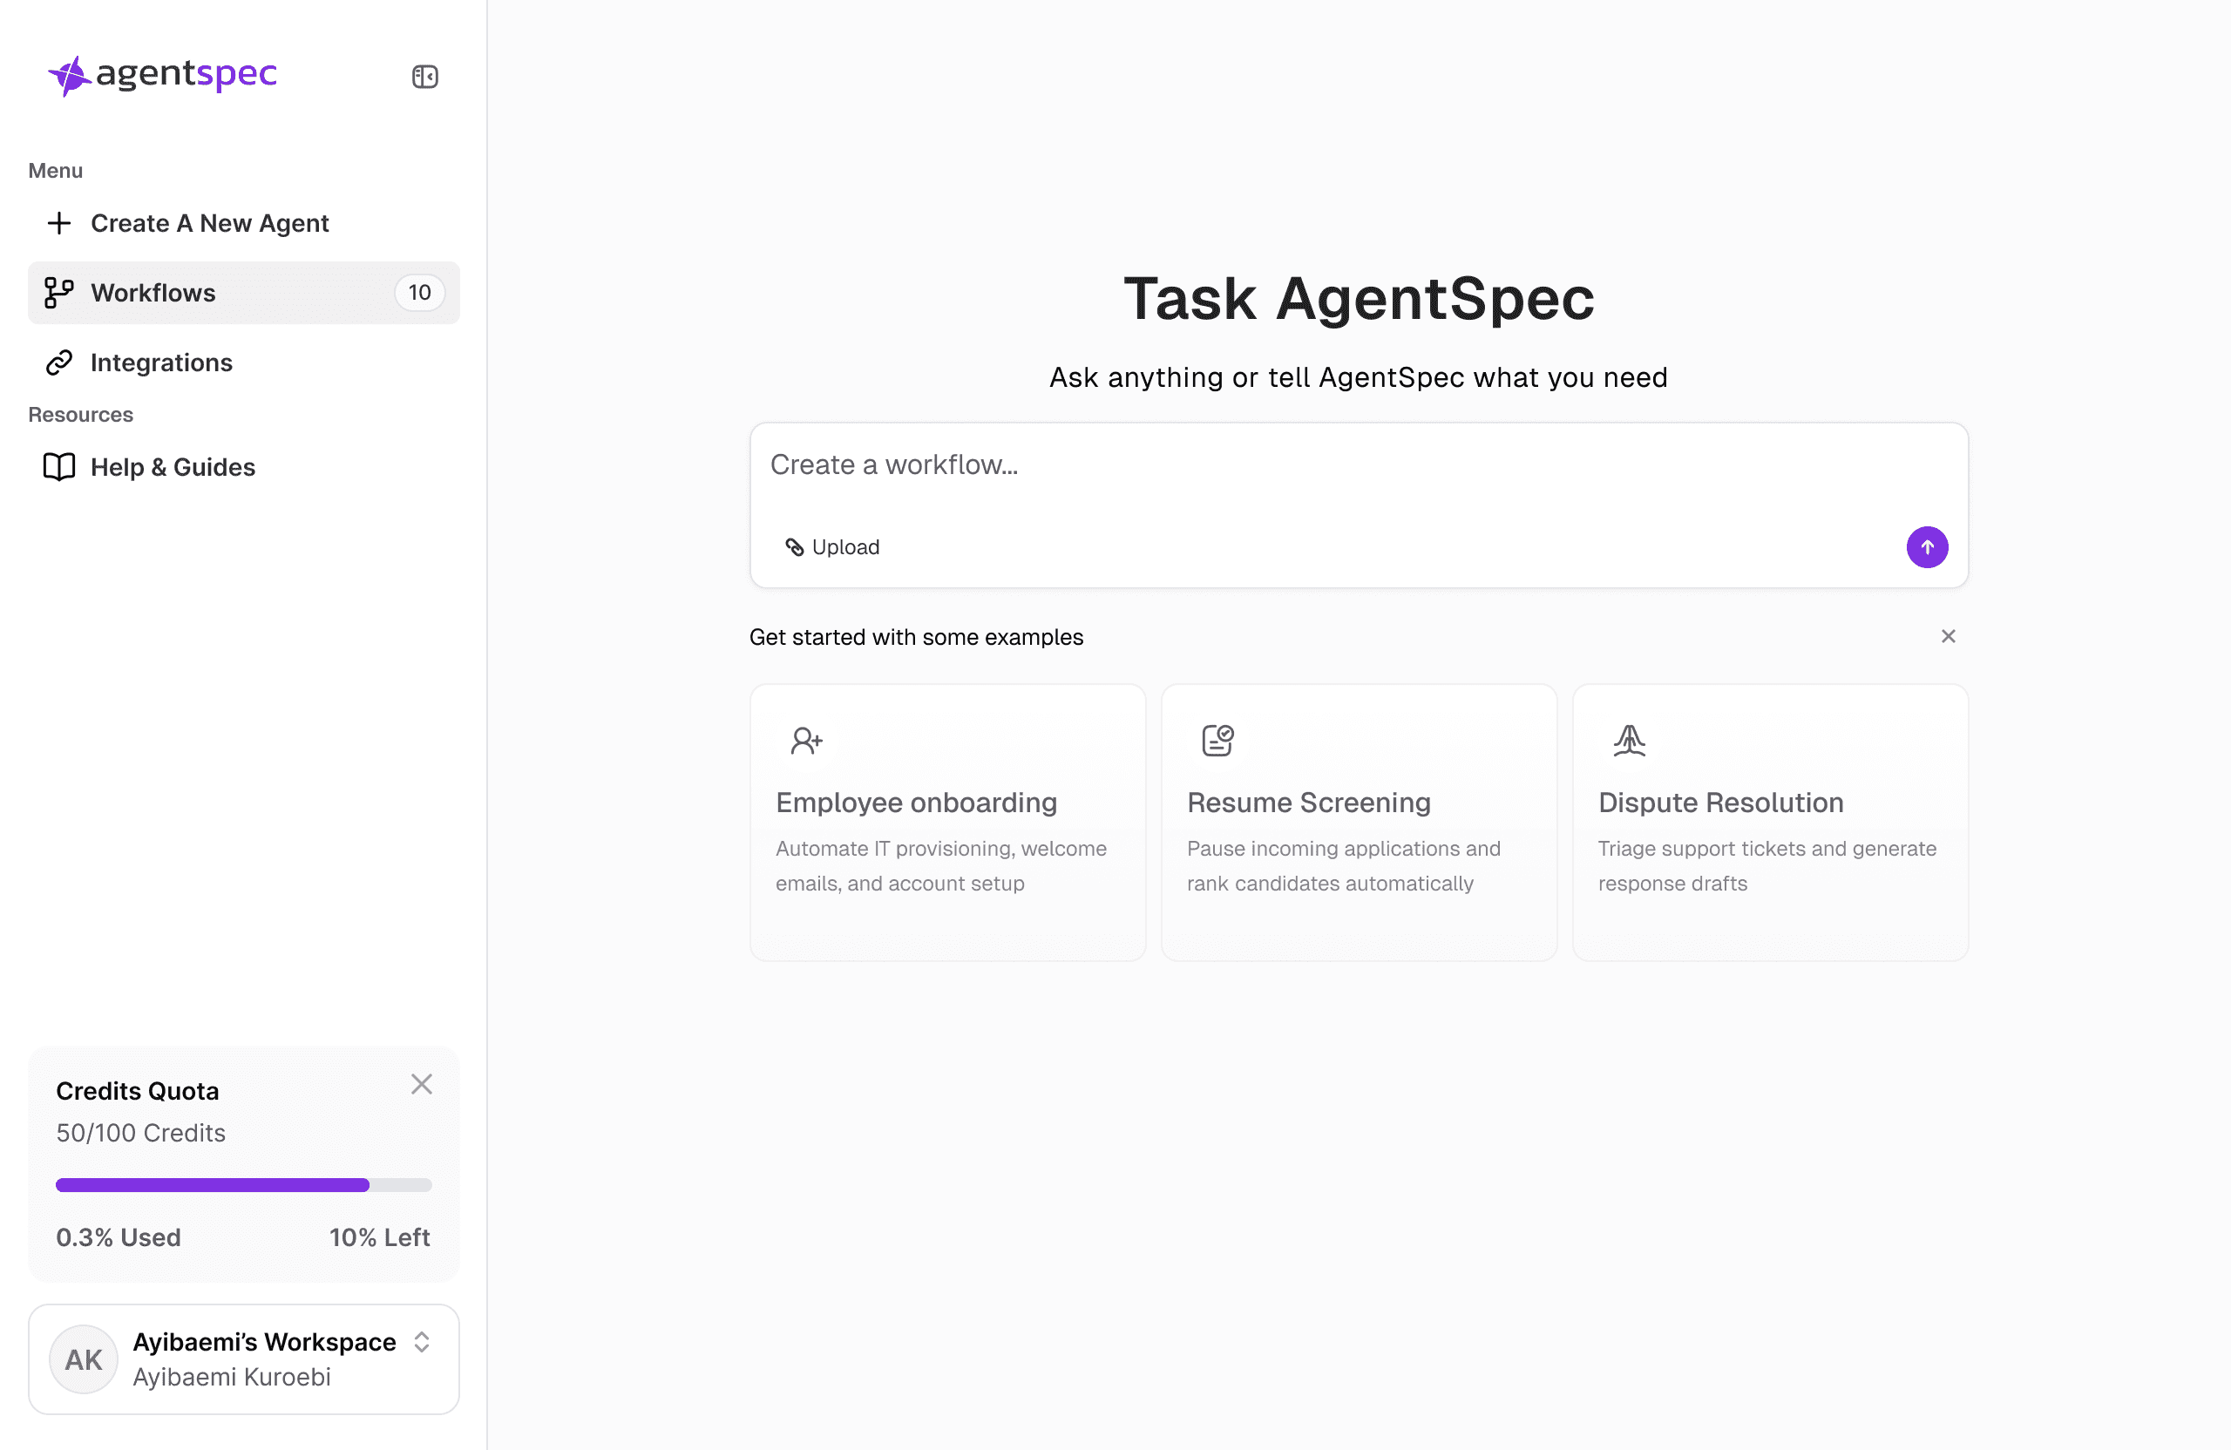Image resolution: width=2231 pixels, height=1450 pixels.
Task: Click the plus icon beside Create A New Agent
Action: click(x=59, y=223)
